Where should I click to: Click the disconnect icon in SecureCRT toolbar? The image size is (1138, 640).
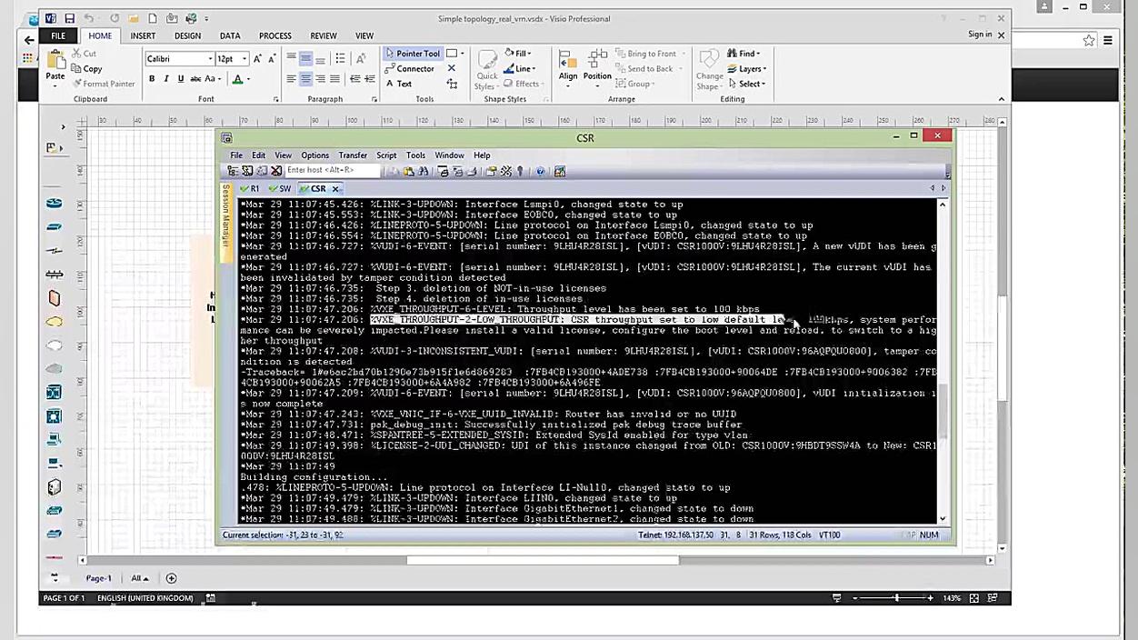(x=275, y=171)
